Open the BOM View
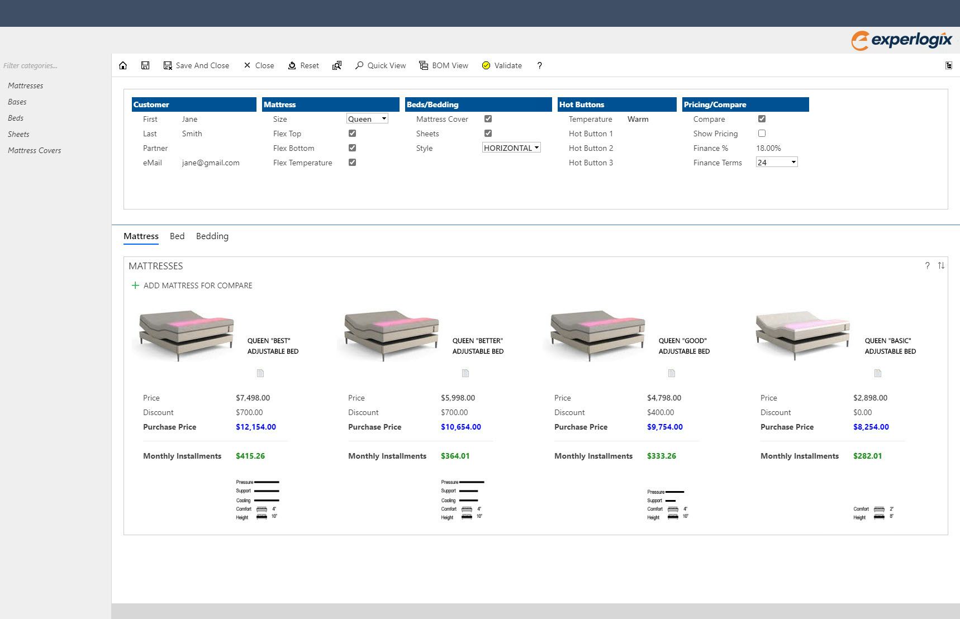The image size is (960, 619). tap(444, 65)
